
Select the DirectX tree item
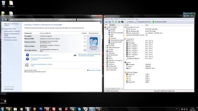pos(110,59)
